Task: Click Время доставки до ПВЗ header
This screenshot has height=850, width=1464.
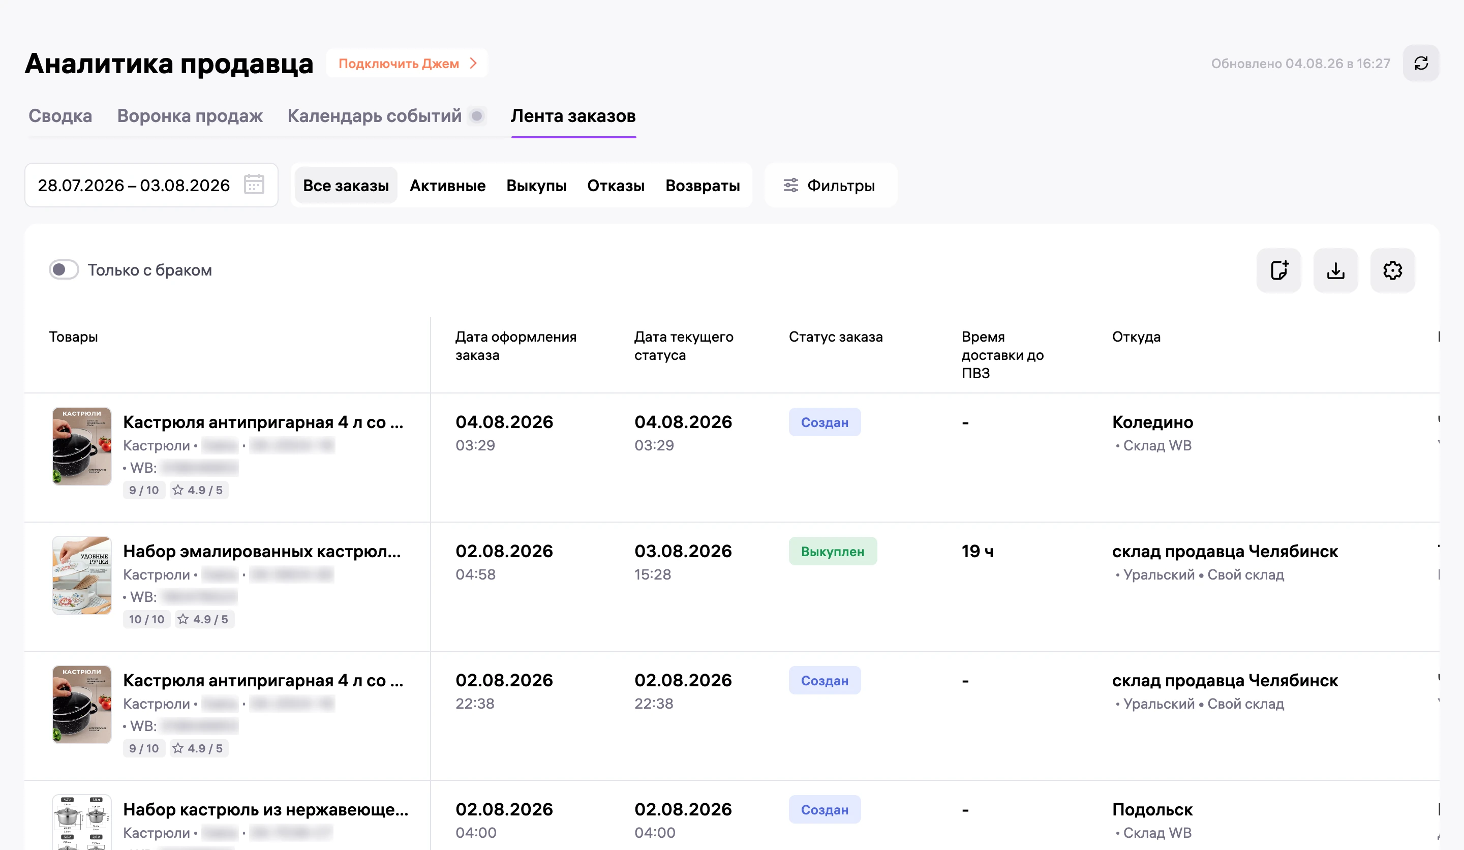Action: coord(1003,354)
